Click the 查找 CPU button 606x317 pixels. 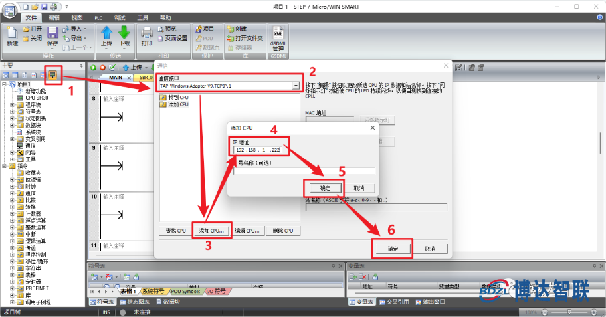click(x=175, y=231)
